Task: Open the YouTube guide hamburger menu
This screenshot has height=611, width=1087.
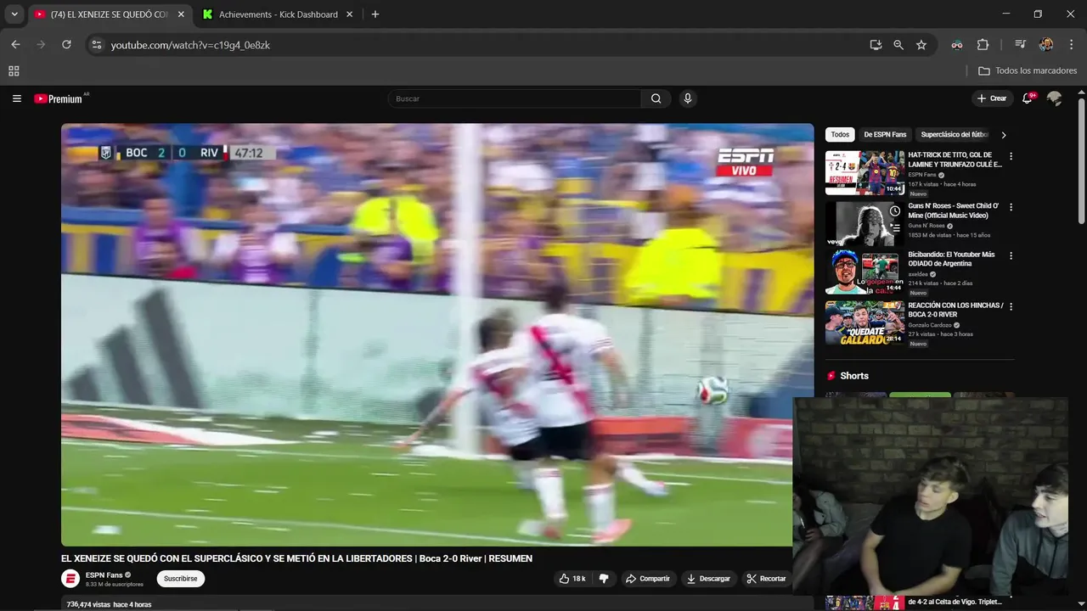Action: point(16,98)
